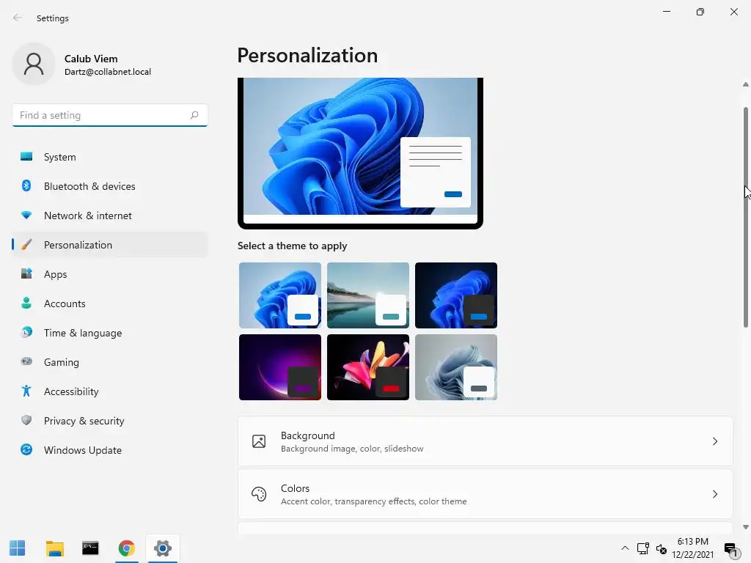
Task: Open the terminal app from taskbar
Action: 90,548
